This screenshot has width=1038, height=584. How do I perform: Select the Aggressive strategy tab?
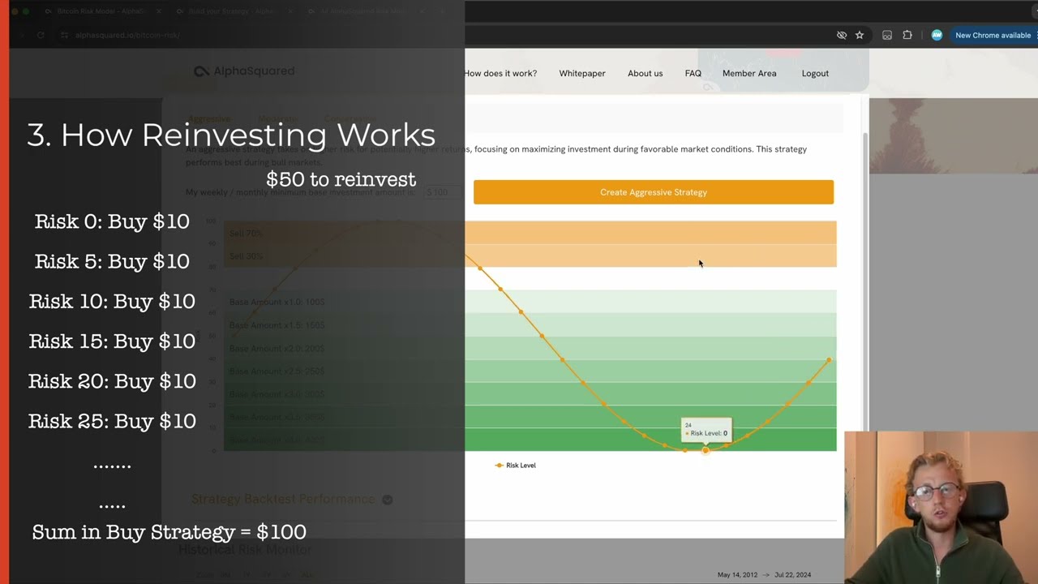pyautogui.click(x=209, y=118)
